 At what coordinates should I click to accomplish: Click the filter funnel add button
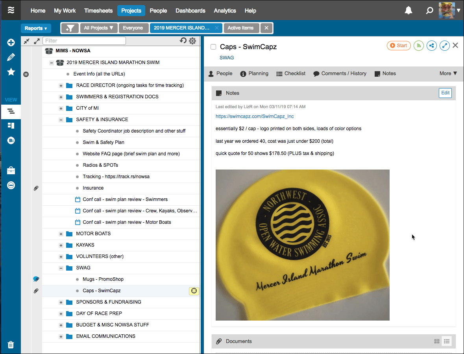click(70, 28)
